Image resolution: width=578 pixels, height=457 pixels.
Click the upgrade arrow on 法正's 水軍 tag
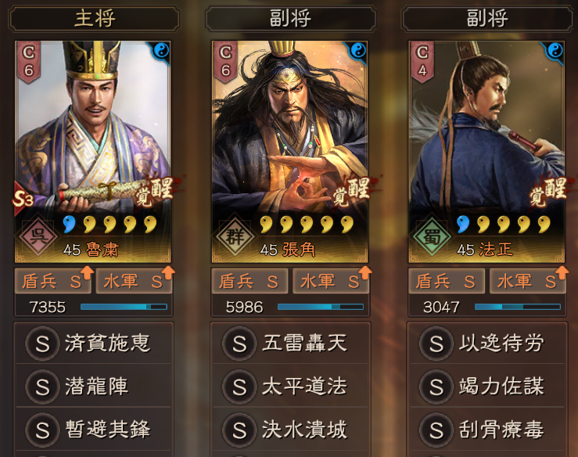(x=562, y=272)
